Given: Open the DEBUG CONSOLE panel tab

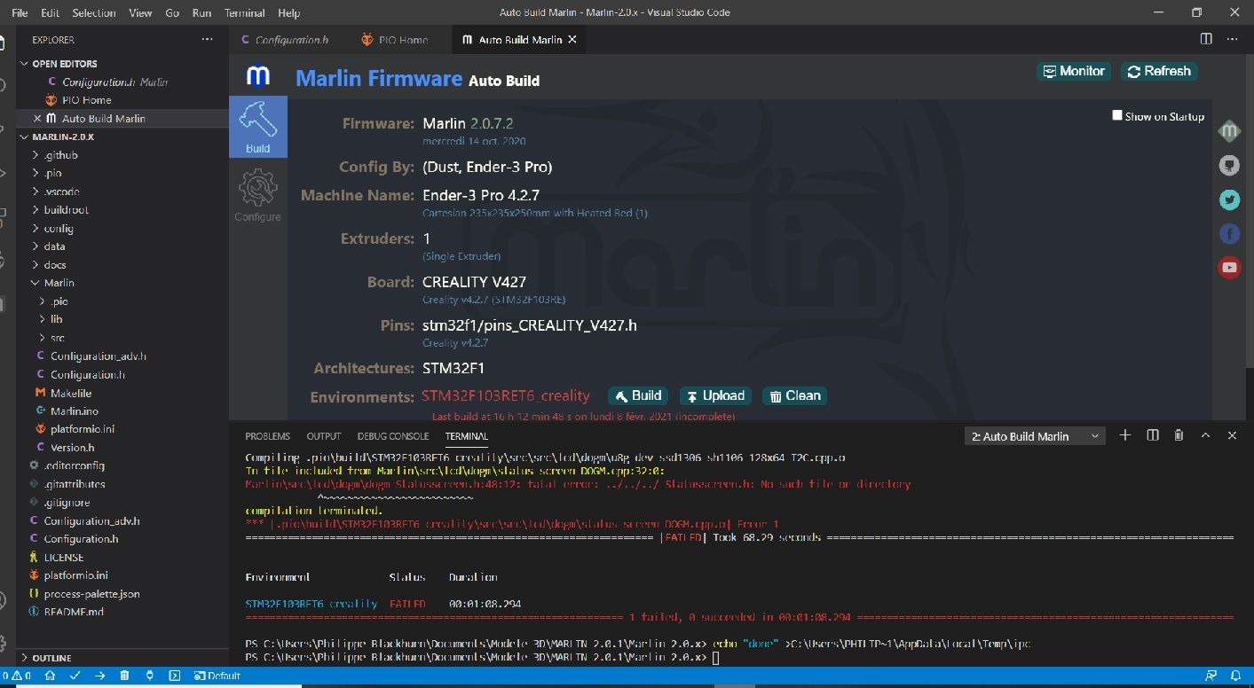Looking at the screenshot, I should 393,436.
